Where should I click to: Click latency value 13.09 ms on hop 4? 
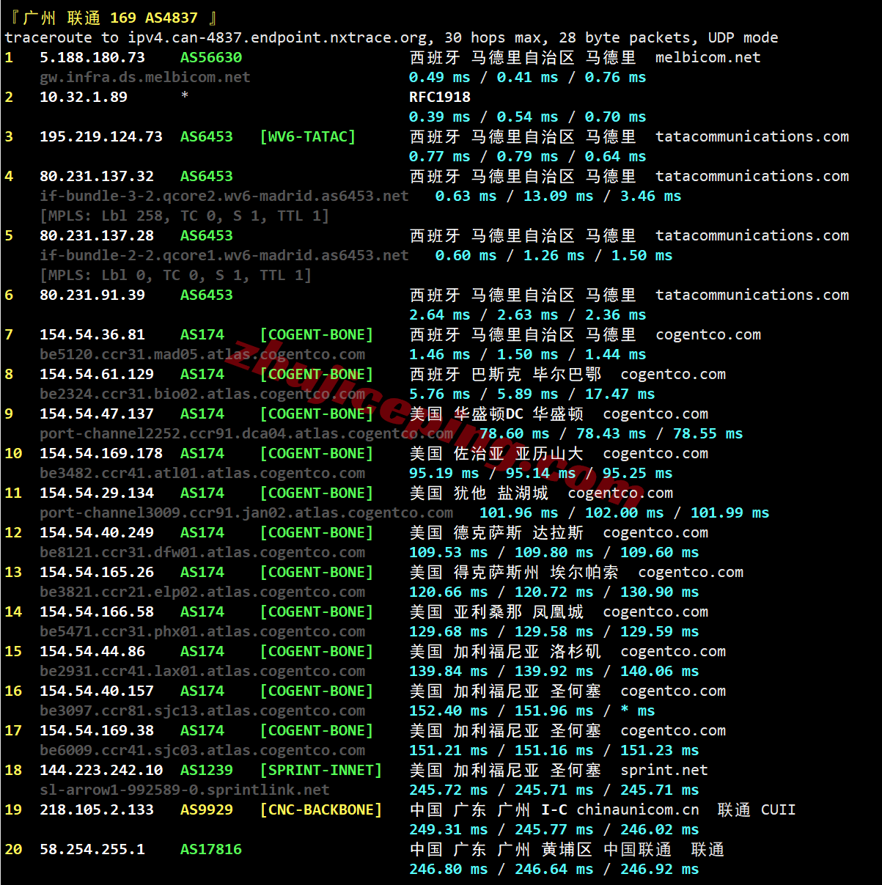[x=559, y=196]
